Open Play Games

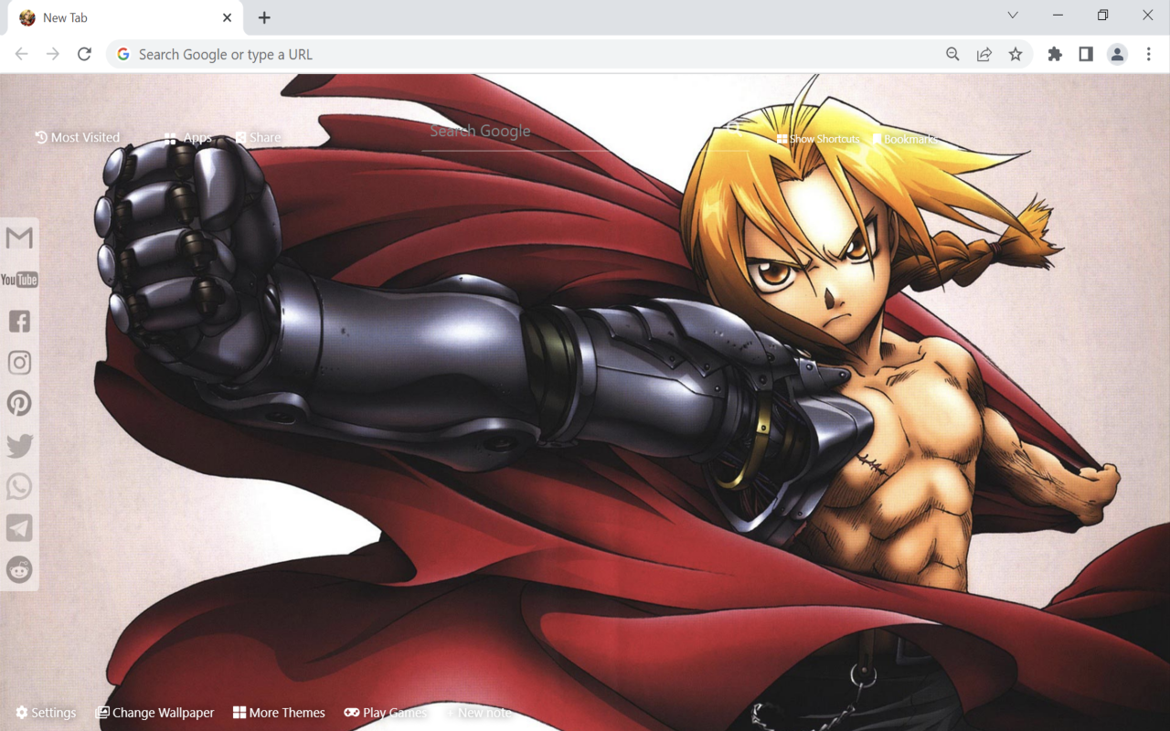[385, 713]
